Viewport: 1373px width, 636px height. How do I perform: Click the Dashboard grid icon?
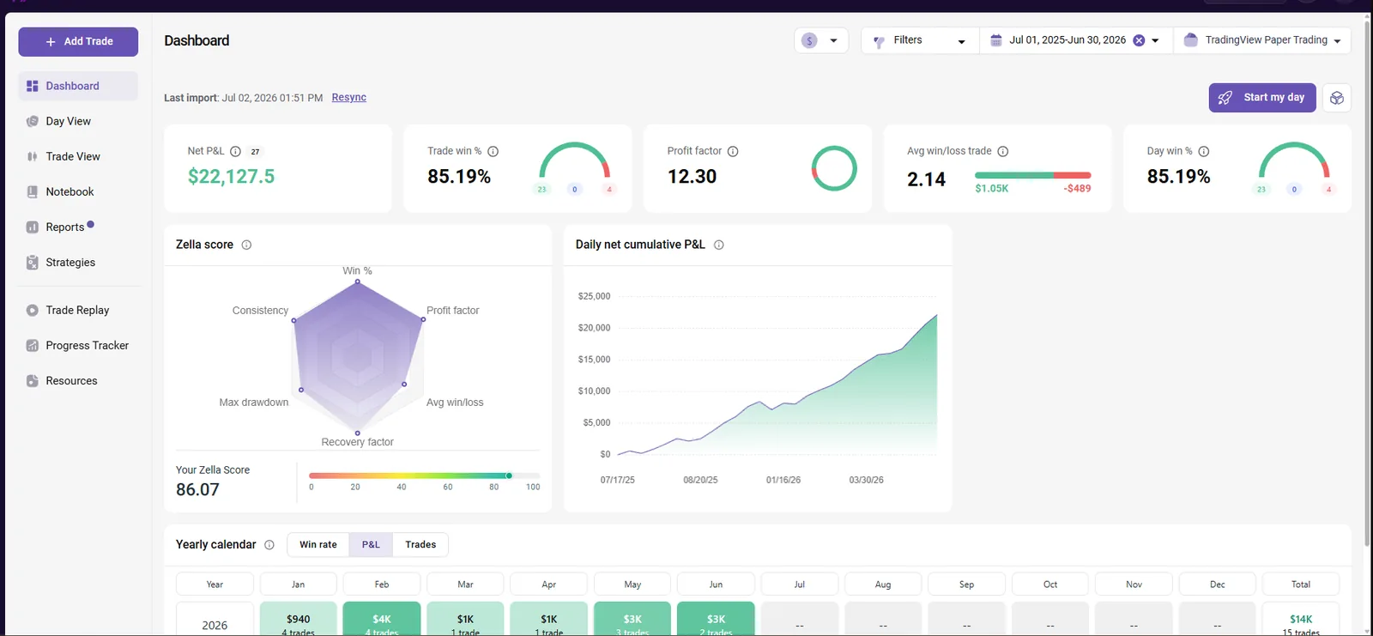point(33,86)
